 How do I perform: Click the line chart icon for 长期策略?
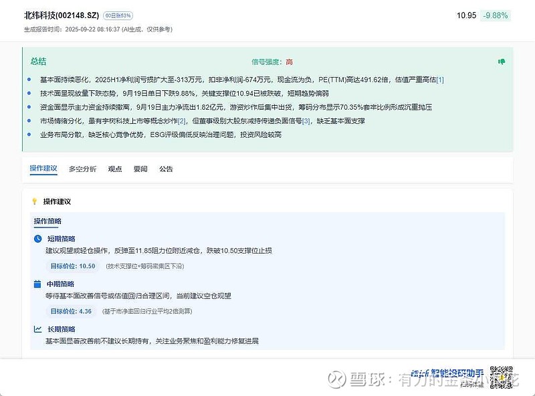38,329
